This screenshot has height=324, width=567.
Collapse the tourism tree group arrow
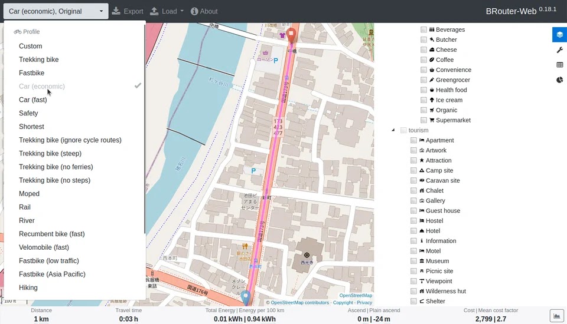pyautogui.click(x=393, y=130)
